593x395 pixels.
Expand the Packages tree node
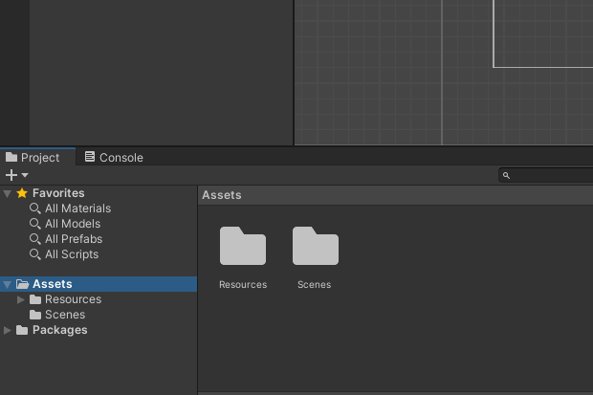pyautogui.click(x=8, y=330)
